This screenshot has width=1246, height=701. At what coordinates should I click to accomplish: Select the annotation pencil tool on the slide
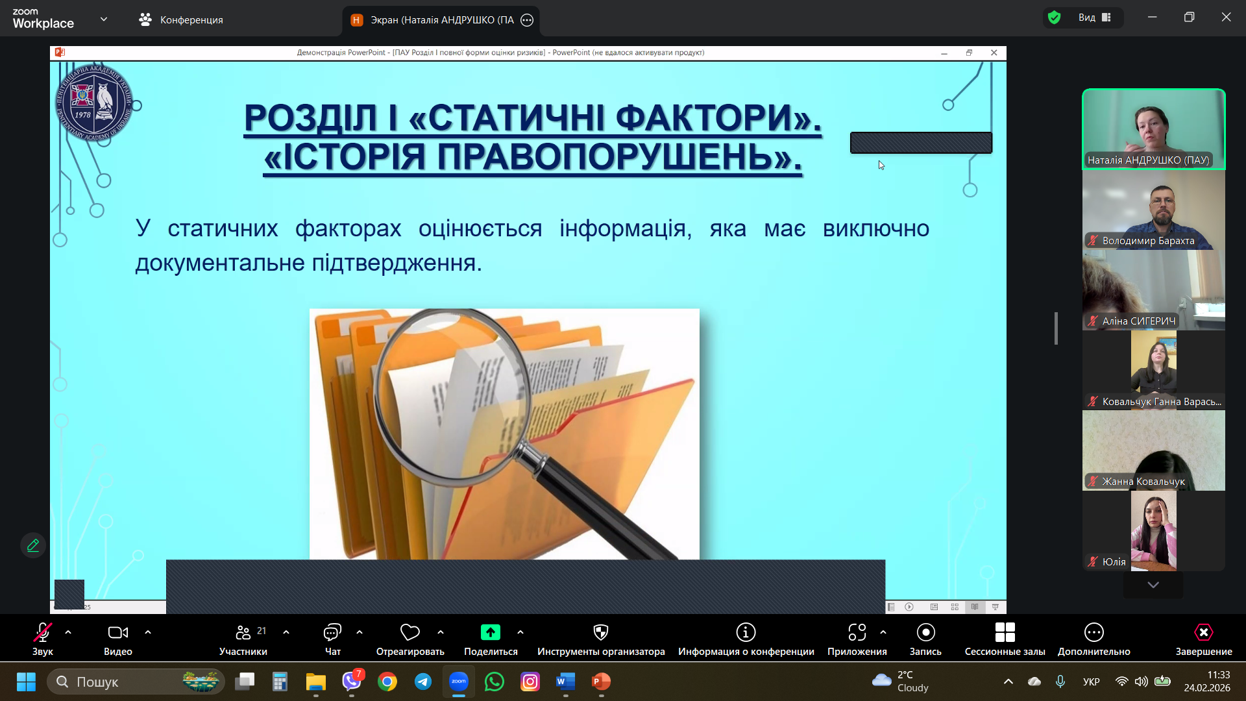click(33, 545)
